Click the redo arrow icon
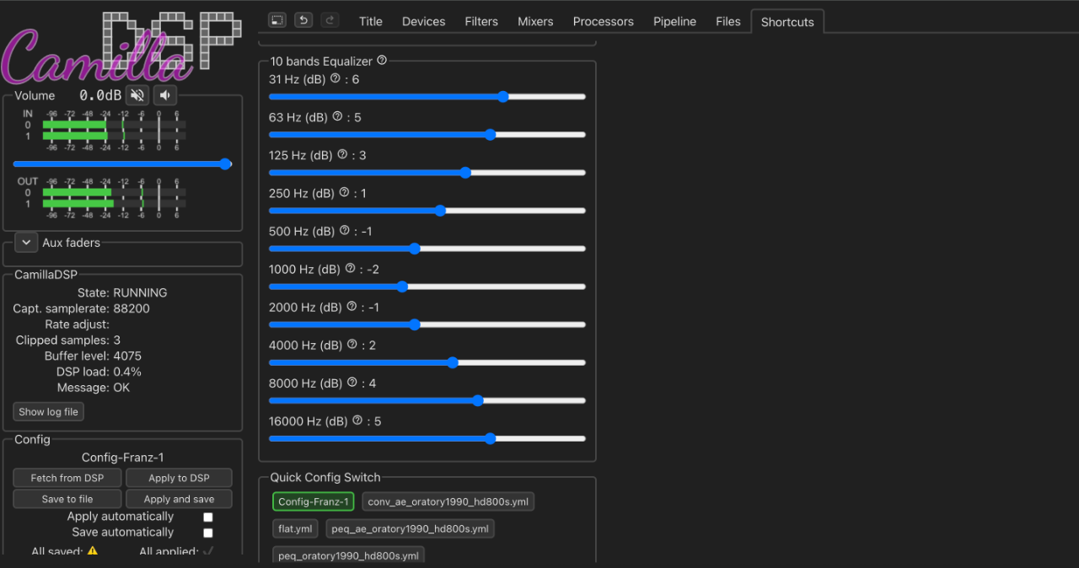 point(330,20)
